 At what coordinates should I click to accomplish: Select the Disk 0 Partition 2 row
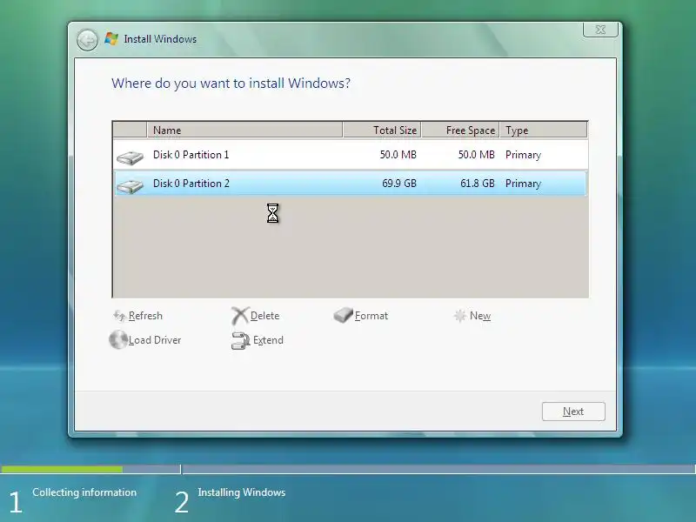tap(351, 184)
